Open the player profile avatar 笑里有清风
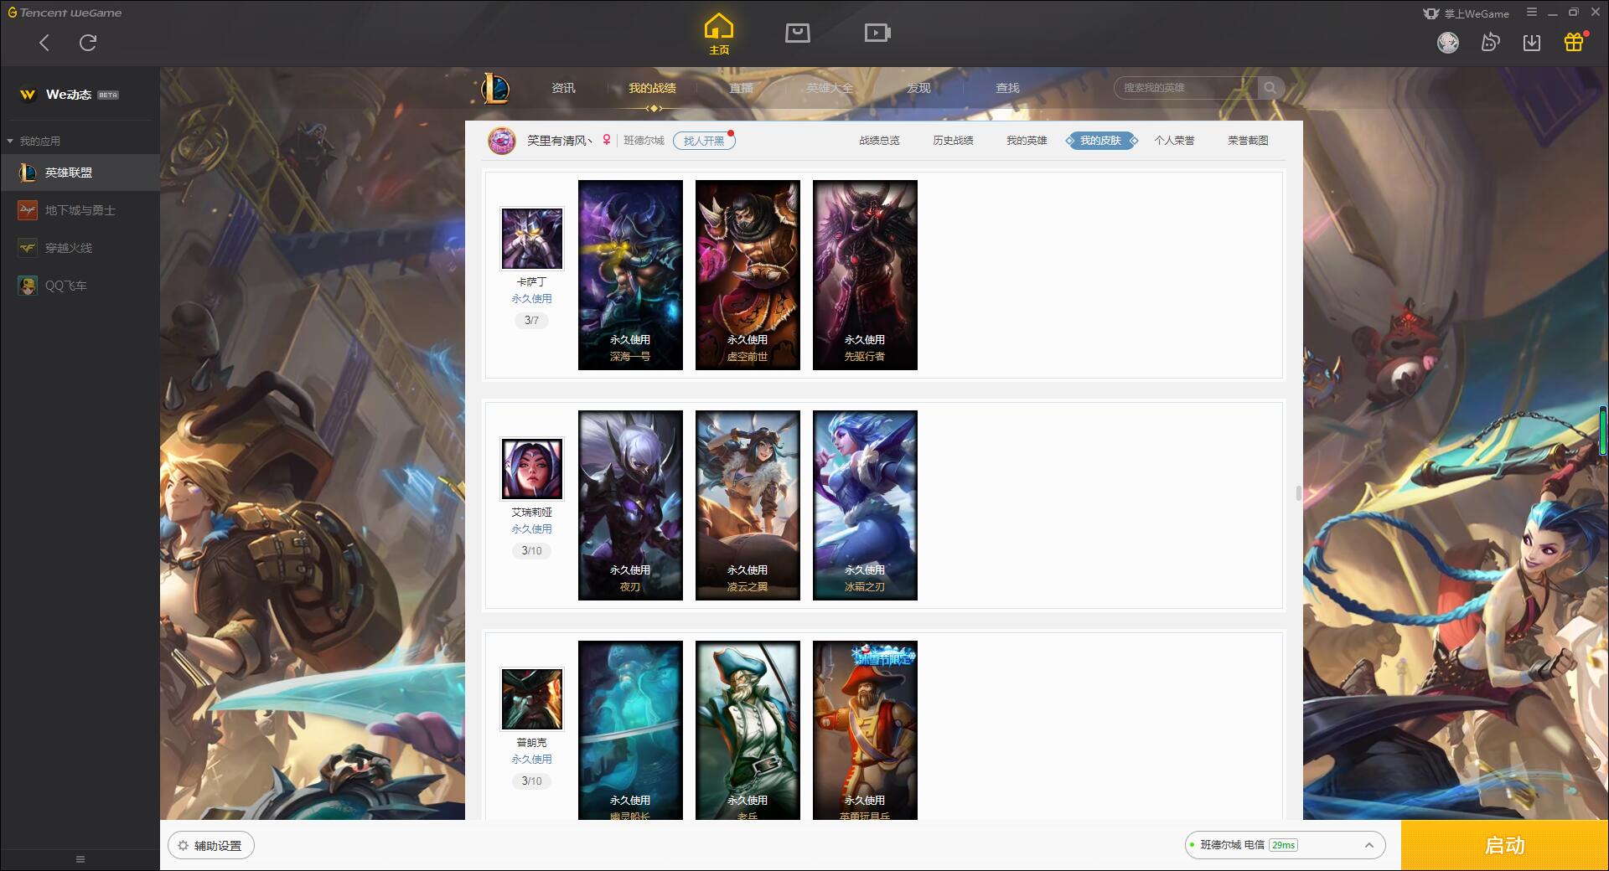 click(x=502, y=141)
